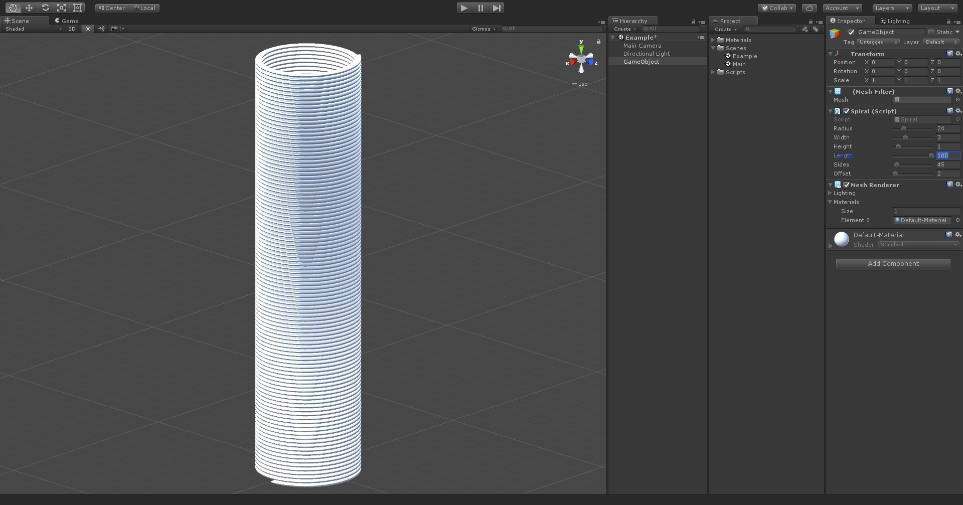Toggle the Center pivot mode button
The image size is (963, 505).
112,8
